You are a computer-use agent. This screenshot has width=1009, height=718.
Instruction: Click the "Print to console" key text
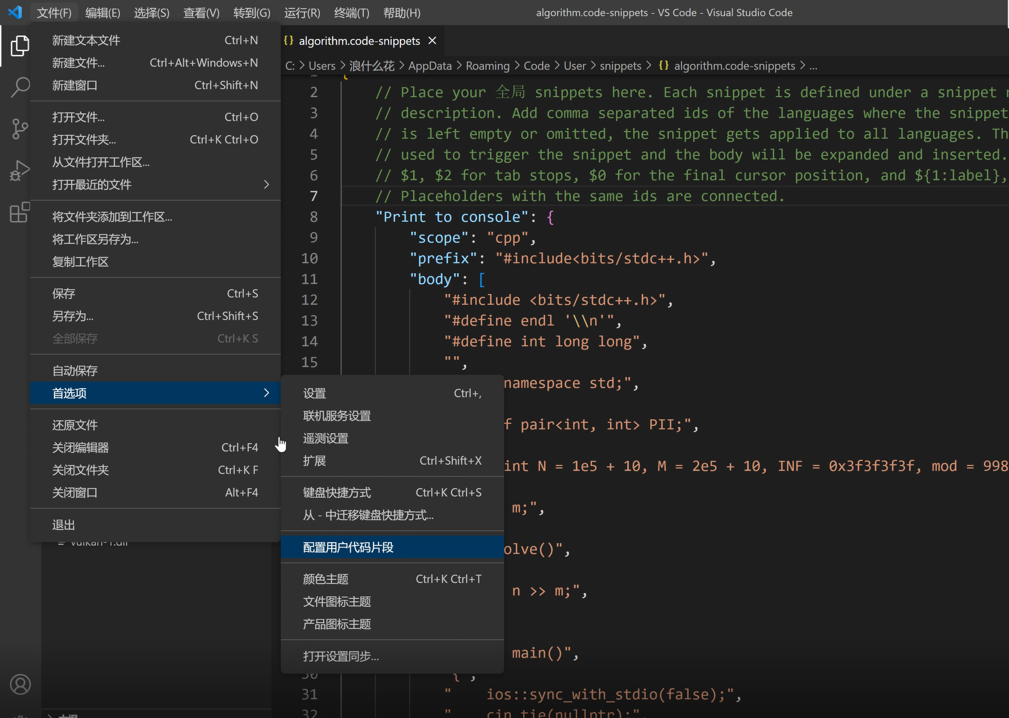coord(452,217)
